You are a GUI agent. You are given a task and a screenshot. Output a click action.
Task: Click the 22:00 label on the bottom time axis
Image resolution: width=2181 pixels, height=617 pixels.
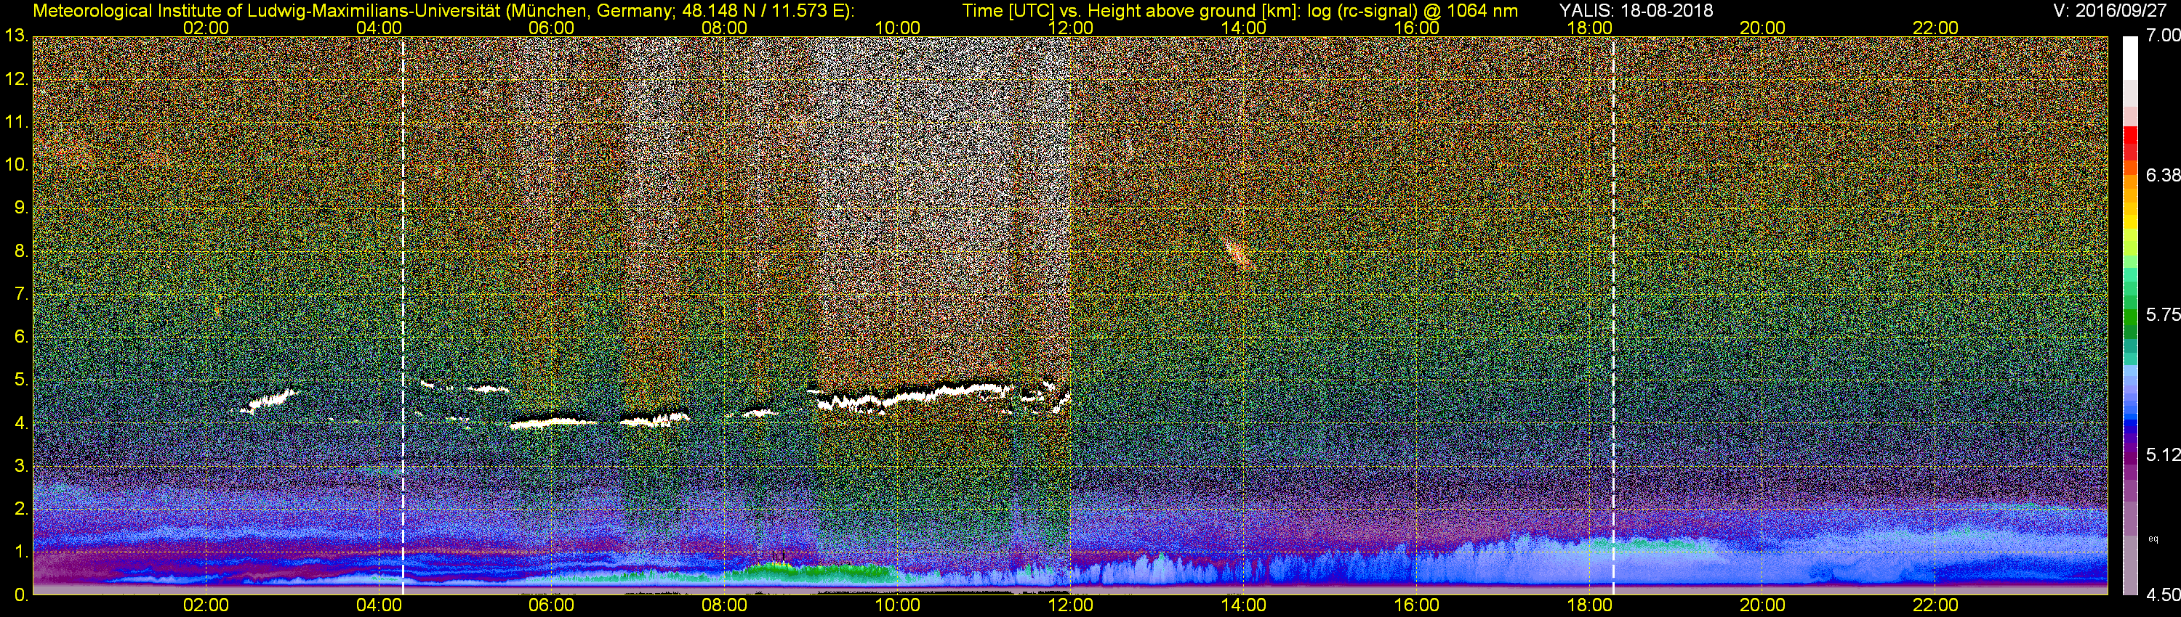click(1935, 605)
